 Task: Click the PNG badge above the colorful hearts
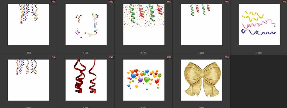tap(169, 57)
